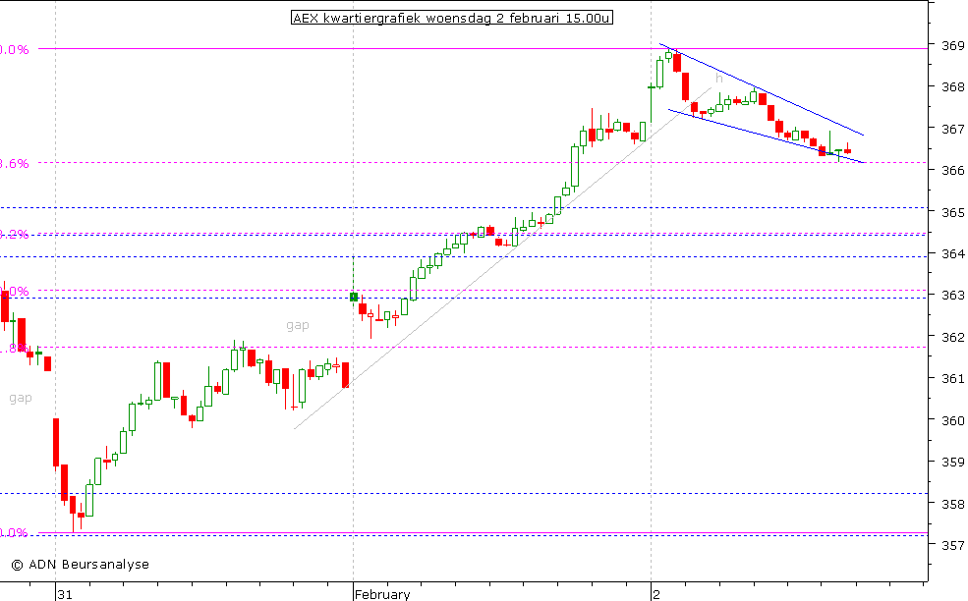Viewport: 968px width, 601px height.
Task: Click the 357 price axis label
Action: (x=953, y=545)
